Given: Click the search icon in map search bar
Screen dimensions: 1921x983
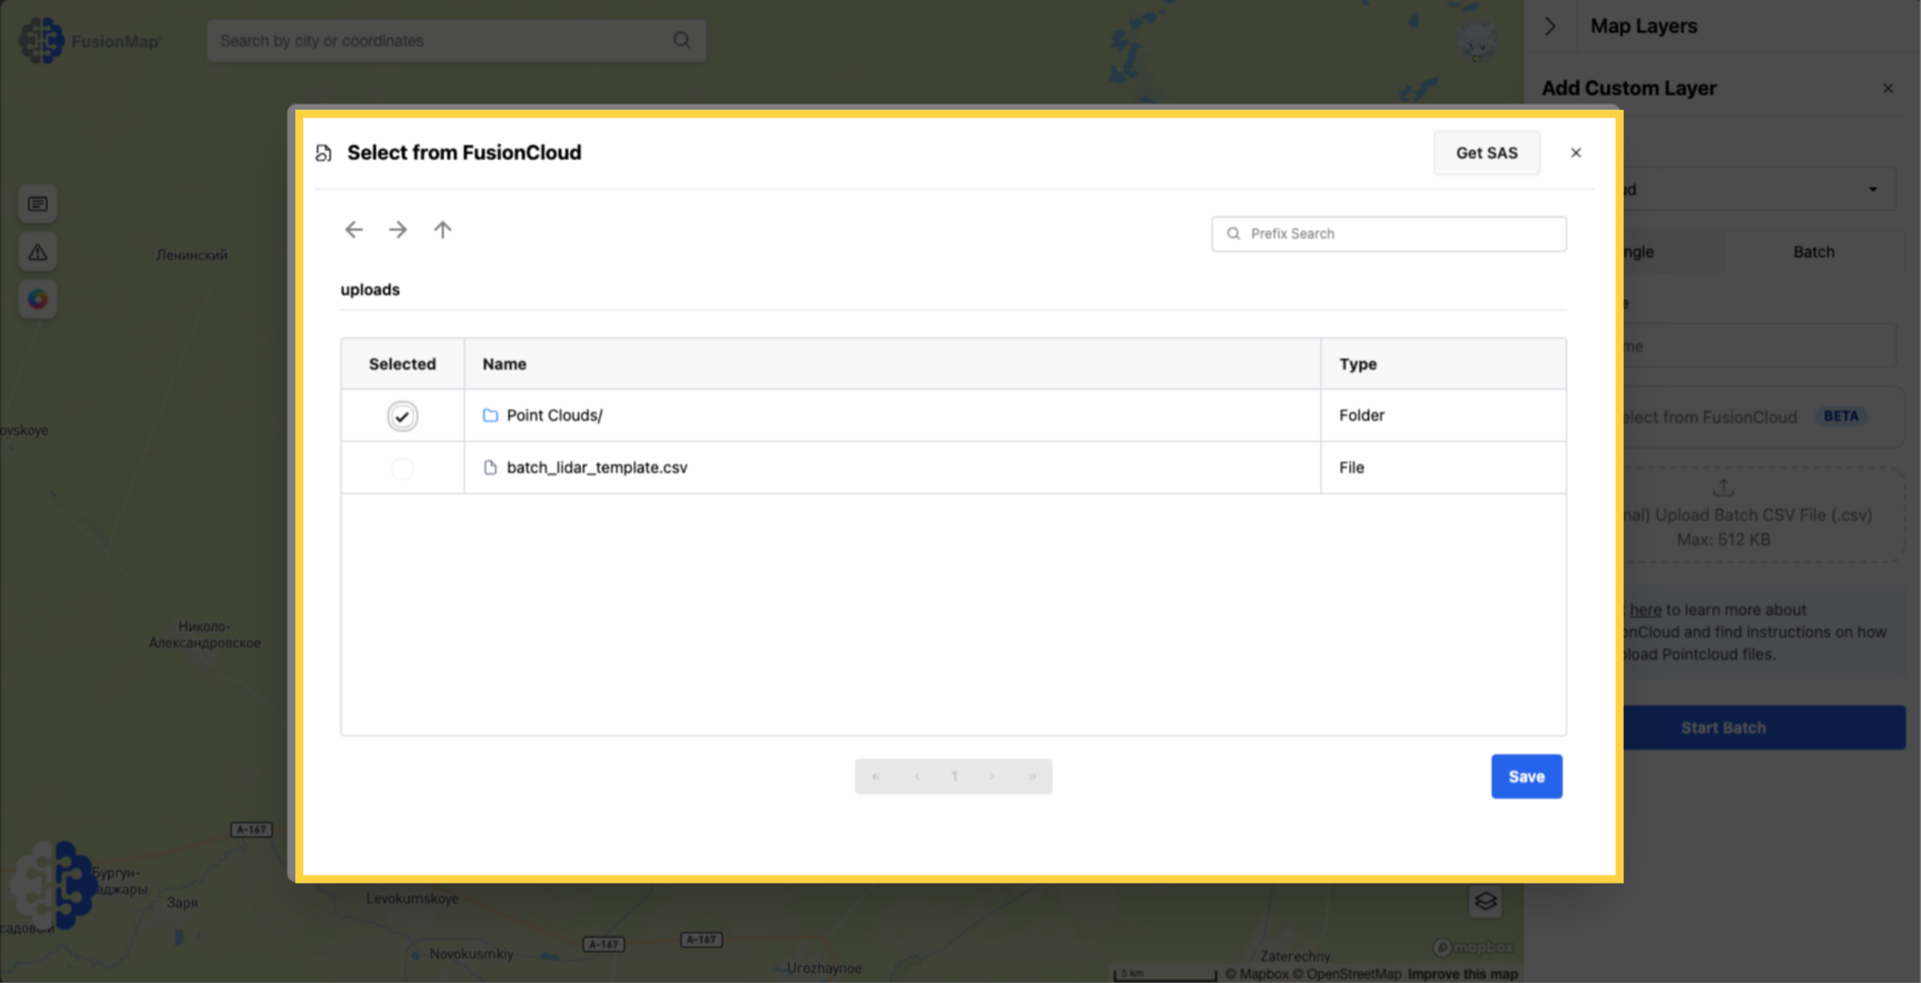Looking at the screenshot, I should coord(682,40).
